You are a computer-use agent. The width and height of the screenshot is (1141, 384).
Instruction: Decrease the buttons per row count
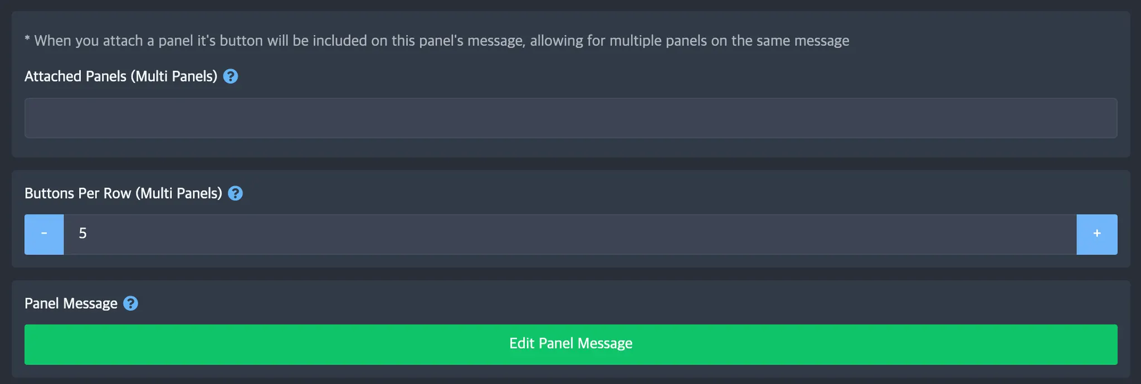(x=44, y=234)
